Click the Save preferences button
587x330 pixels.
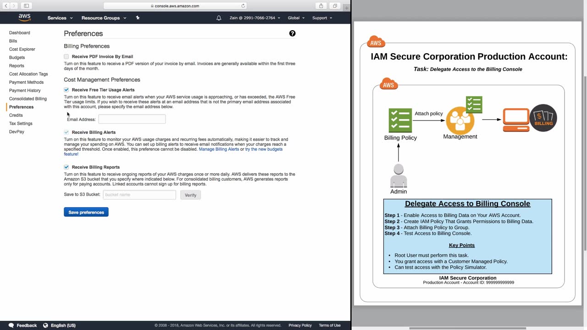coord(86,212)
